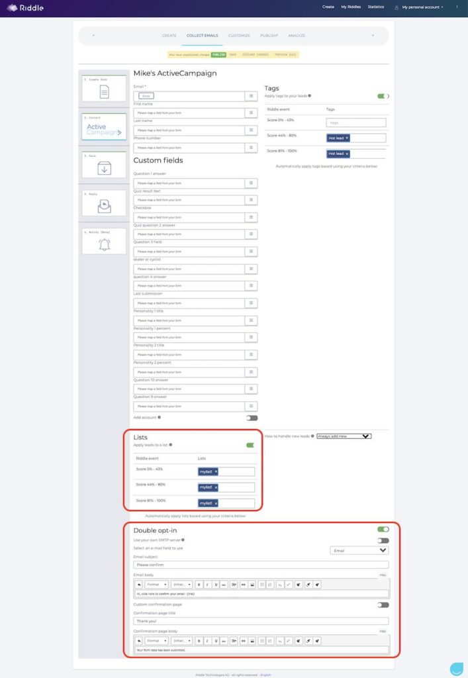Remove mylist1 from Score 44% - 80% lists
Viewport: 468px width, 678px height.
216,487
